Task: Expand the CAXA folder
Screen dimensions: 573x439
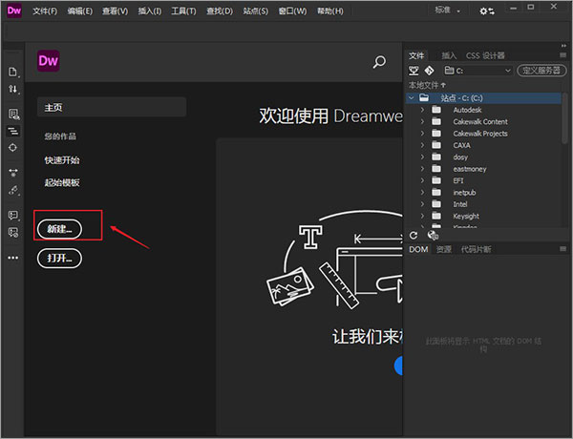Action: [x=422, y=145]
